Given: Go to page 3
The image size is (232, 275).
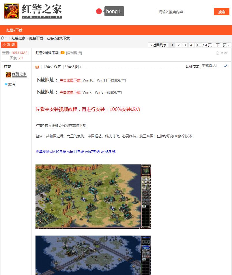Looking at the screenshot, I should coord(185,45).
